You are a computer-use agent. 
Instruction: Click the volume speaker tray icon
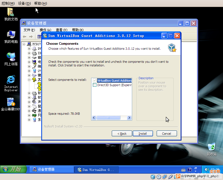[x=207, y=169]
